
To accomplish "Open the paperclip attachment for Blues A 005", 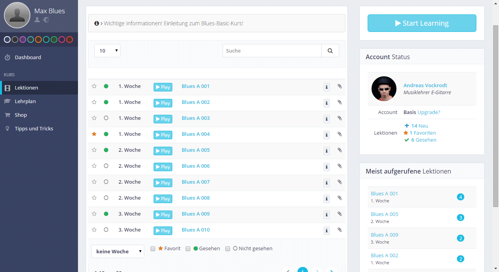I will [x=340, y=150].
